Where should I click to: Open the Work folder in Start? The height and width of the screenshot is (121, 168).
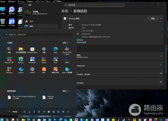point(55,60)
